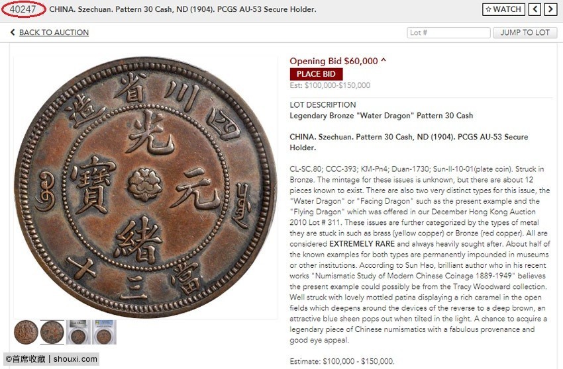
Task: Select the first coin obverse thumbnail
Action: (x=26, y=332)
